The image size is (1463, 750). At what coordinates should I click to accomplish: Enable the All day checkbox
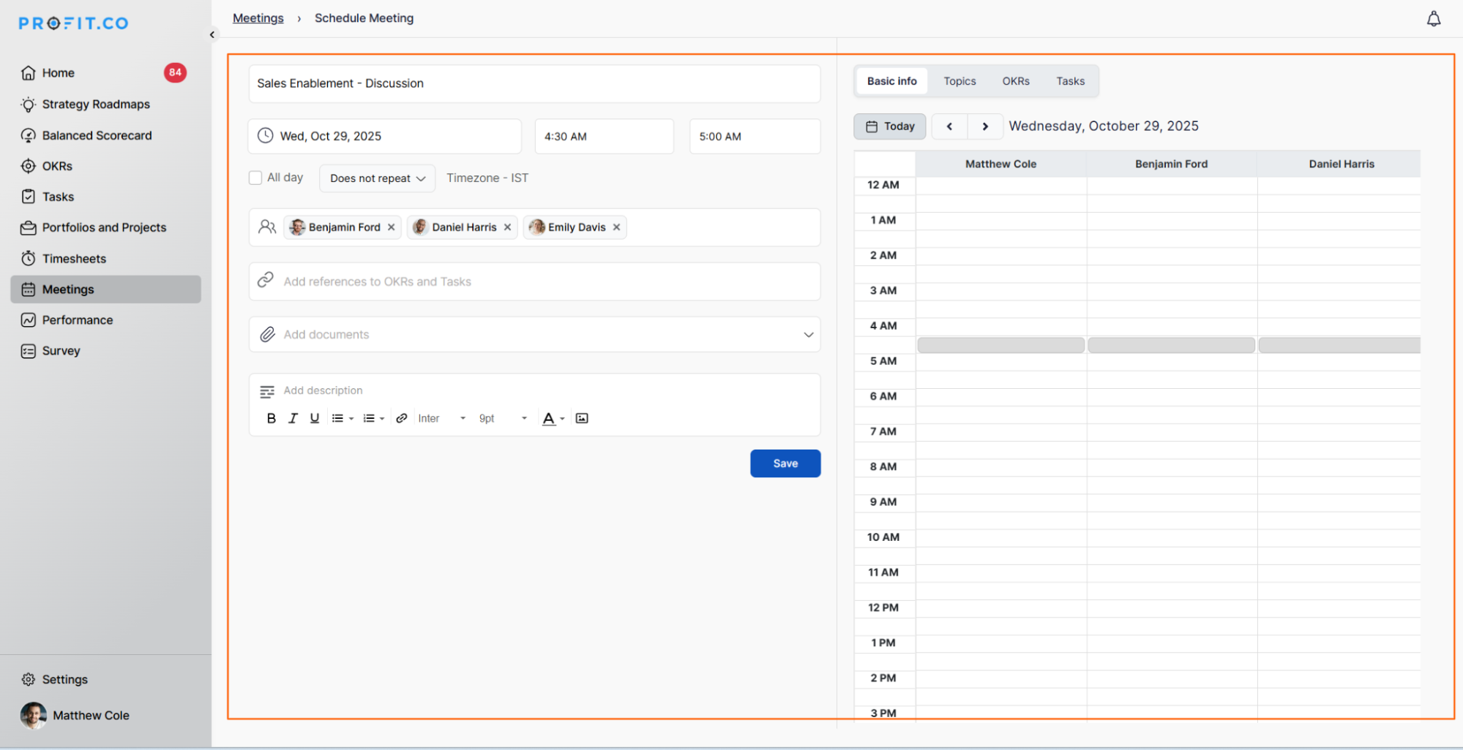[255, 178]
